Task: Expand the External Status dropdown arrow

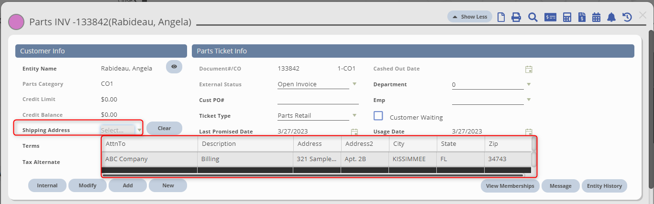Action: point(355,84)
